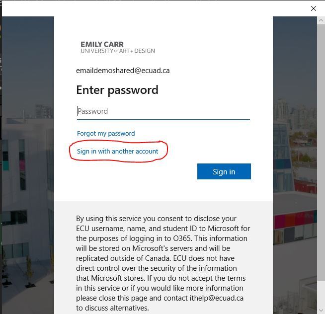Screen dimensions: 325x314
Task: Click the underline below the Password field
Action: click(x=163, y=119)
